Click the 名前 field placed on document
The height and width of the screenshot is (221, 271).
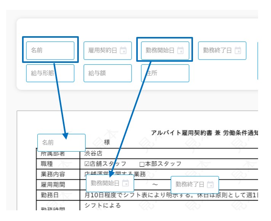click(61, 143)
